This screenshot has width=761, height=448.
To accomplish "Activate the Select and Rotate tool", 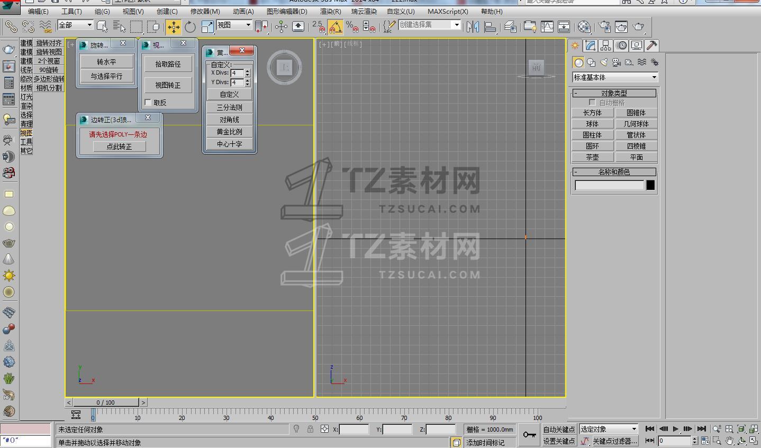I will tap(190, 27).
